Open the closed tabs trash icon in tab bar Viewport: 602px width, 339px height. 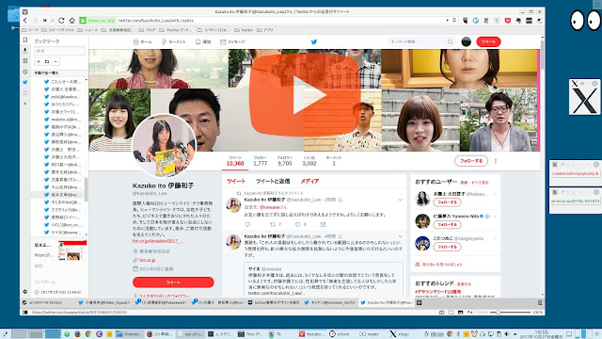click(x=540, y=303)
